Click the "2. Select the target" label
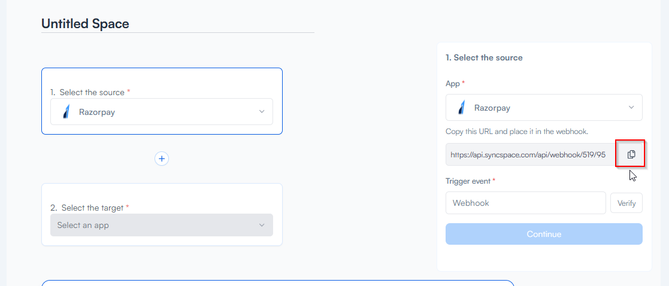 click(89, 208)
